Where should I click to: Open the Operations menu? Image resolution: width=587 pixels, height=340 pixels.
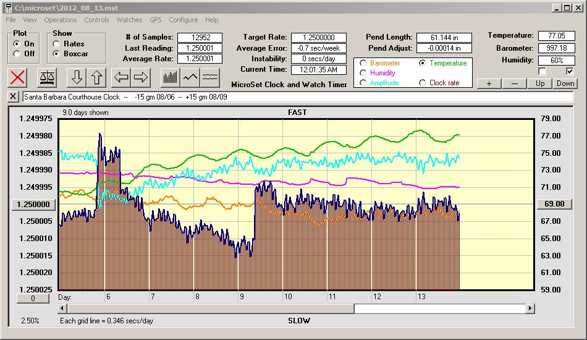(x=61, y=20)
